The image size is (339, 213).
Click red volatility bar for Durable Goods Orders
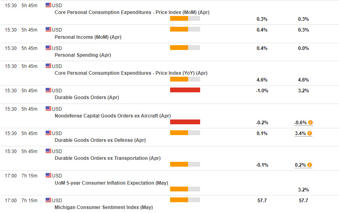tap(185, 90)
